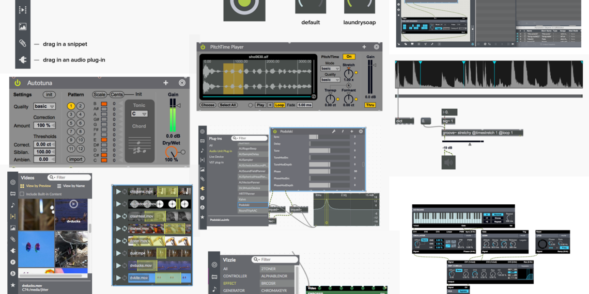Click the audio plug-in plug icon
Viewport: 589px width, 294px height.
pos(23,60)
